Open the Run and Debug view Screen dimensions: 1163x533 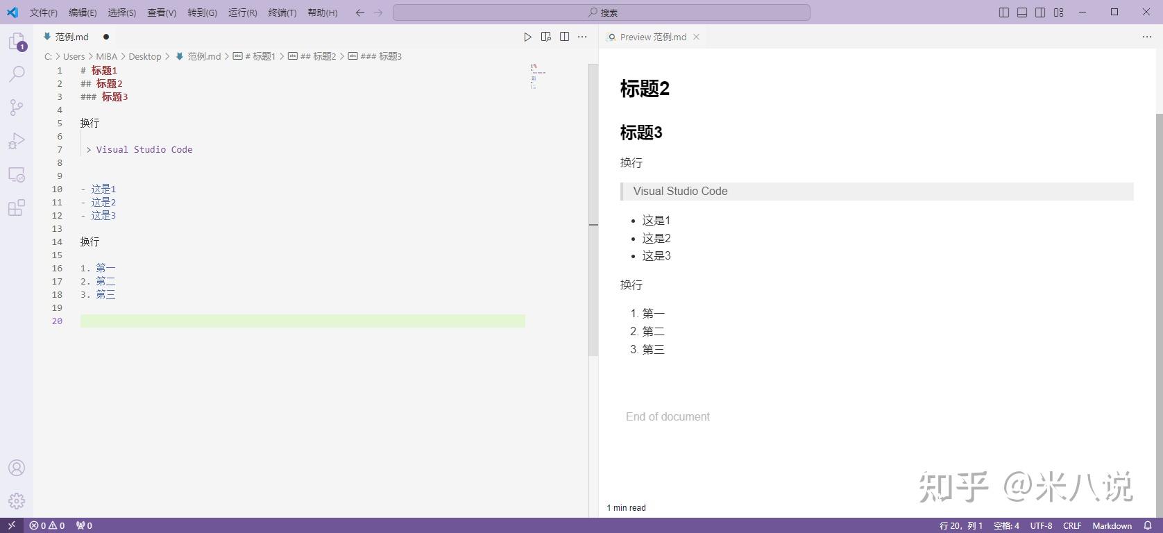point(17,141)
